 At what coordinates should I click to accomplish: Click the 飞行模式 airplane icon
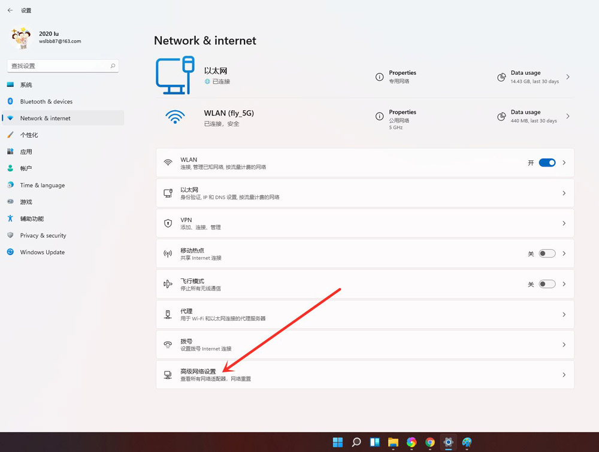(x=168, y=283)
